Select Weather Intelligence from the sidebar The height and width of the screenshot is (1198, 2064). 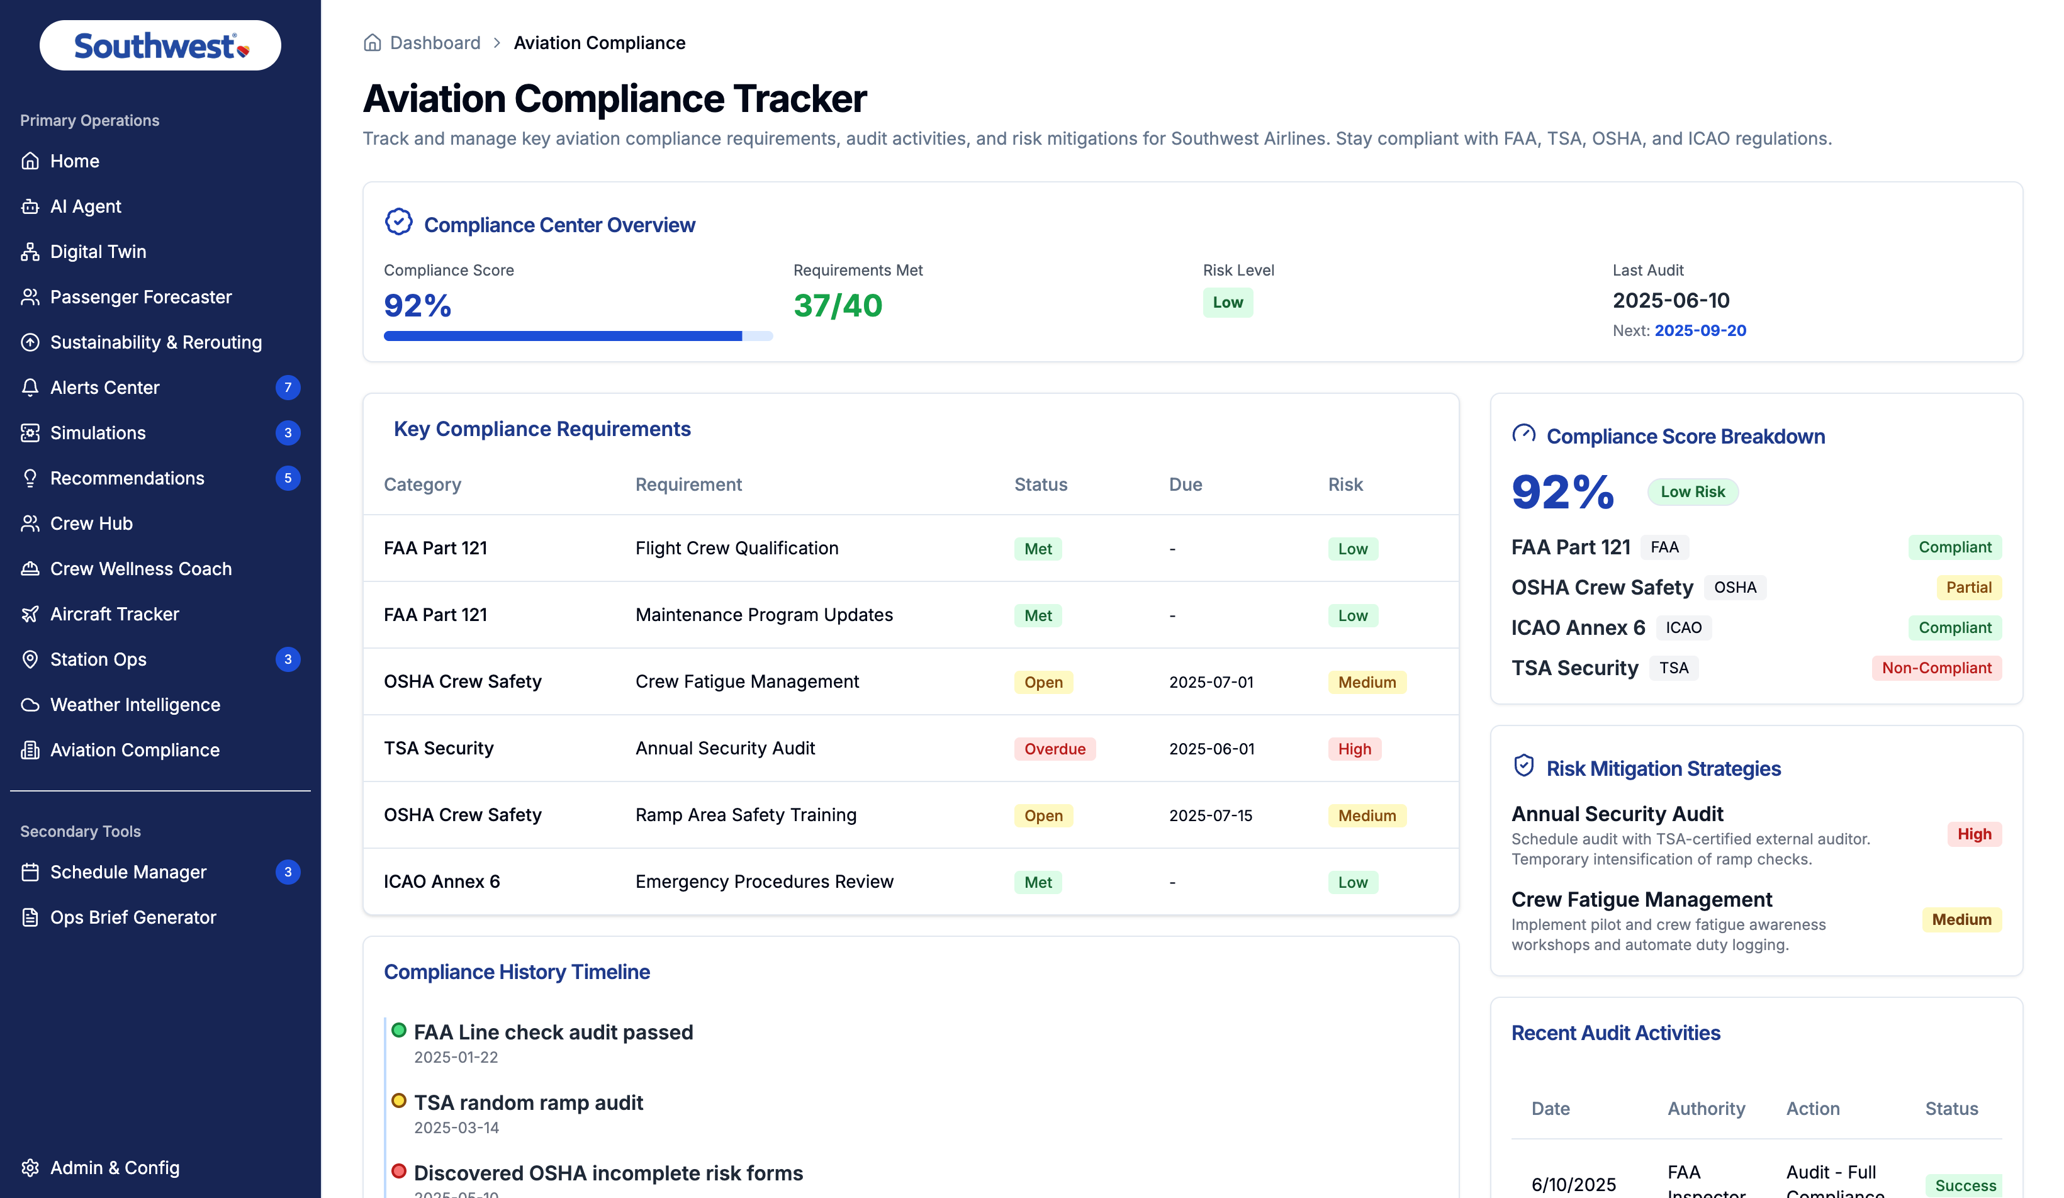pos(160,705)
